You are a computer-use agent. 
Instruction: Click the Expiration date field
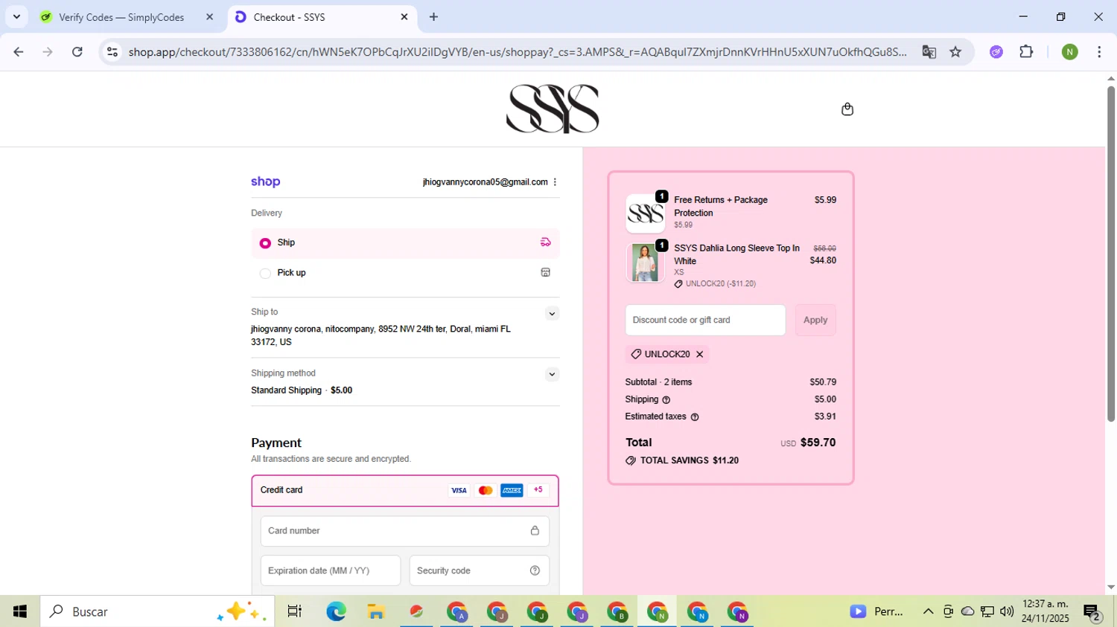[x=331, y=570]
